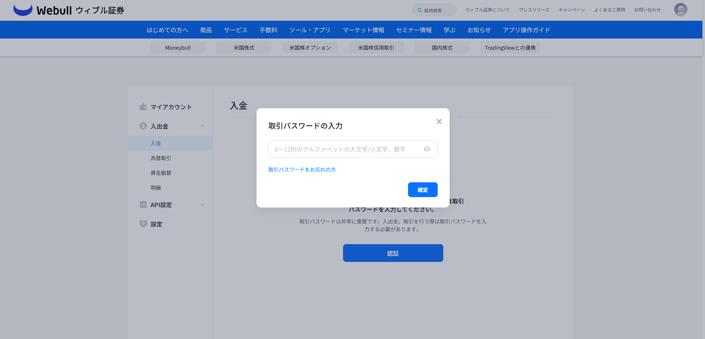Click the search magnifier icon
Viewport: 705px width, 339px height.
click(x=420, y=10)
